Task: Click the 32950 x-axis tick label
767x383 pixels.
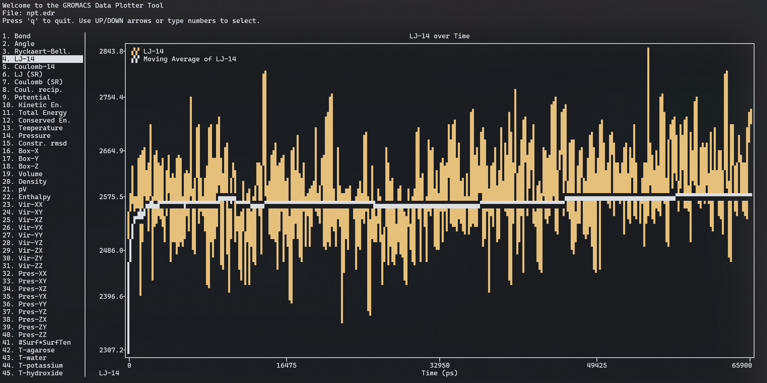Action: (440, 365)
